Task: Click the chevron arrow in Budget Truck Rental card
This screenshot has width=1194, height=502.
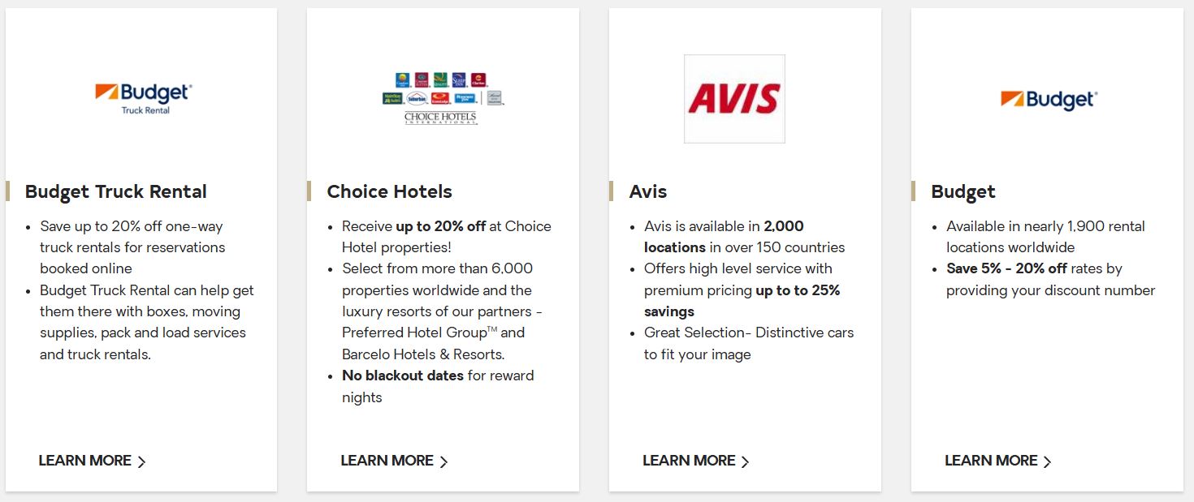Action: pos(141,461)
